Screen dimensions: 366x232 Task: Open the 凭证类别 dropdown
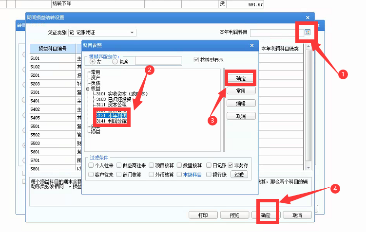(x=132, y=33)
